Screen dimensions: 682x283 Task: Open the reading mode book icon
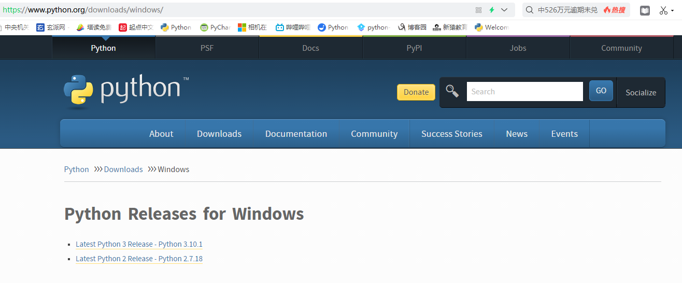click(645, 10)
